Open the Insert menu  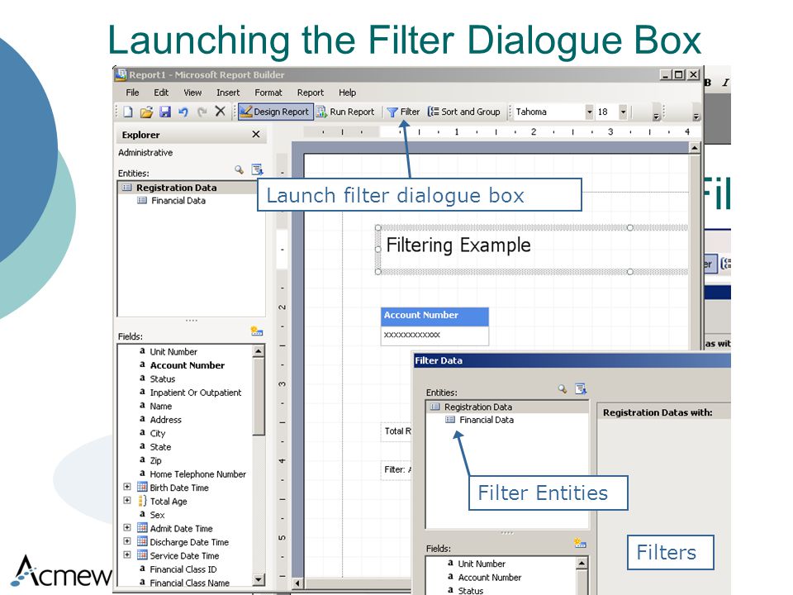point(228,93)
